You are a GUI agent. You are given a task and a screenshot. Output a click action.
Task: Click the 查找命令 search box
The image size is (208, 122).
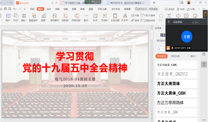click(146, 9)
